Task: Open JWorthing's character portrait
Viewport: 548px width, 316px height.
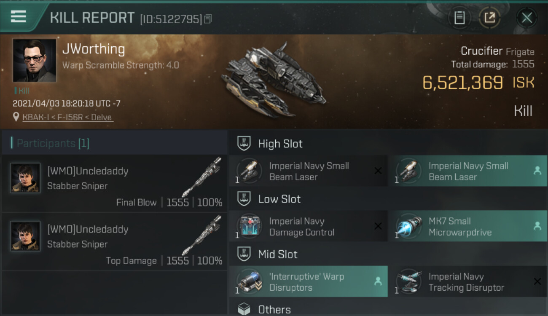Action: 34,60
